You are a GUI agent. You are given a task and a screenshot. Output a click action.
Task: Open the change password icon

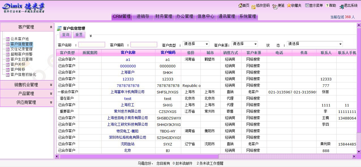[253, 6]
